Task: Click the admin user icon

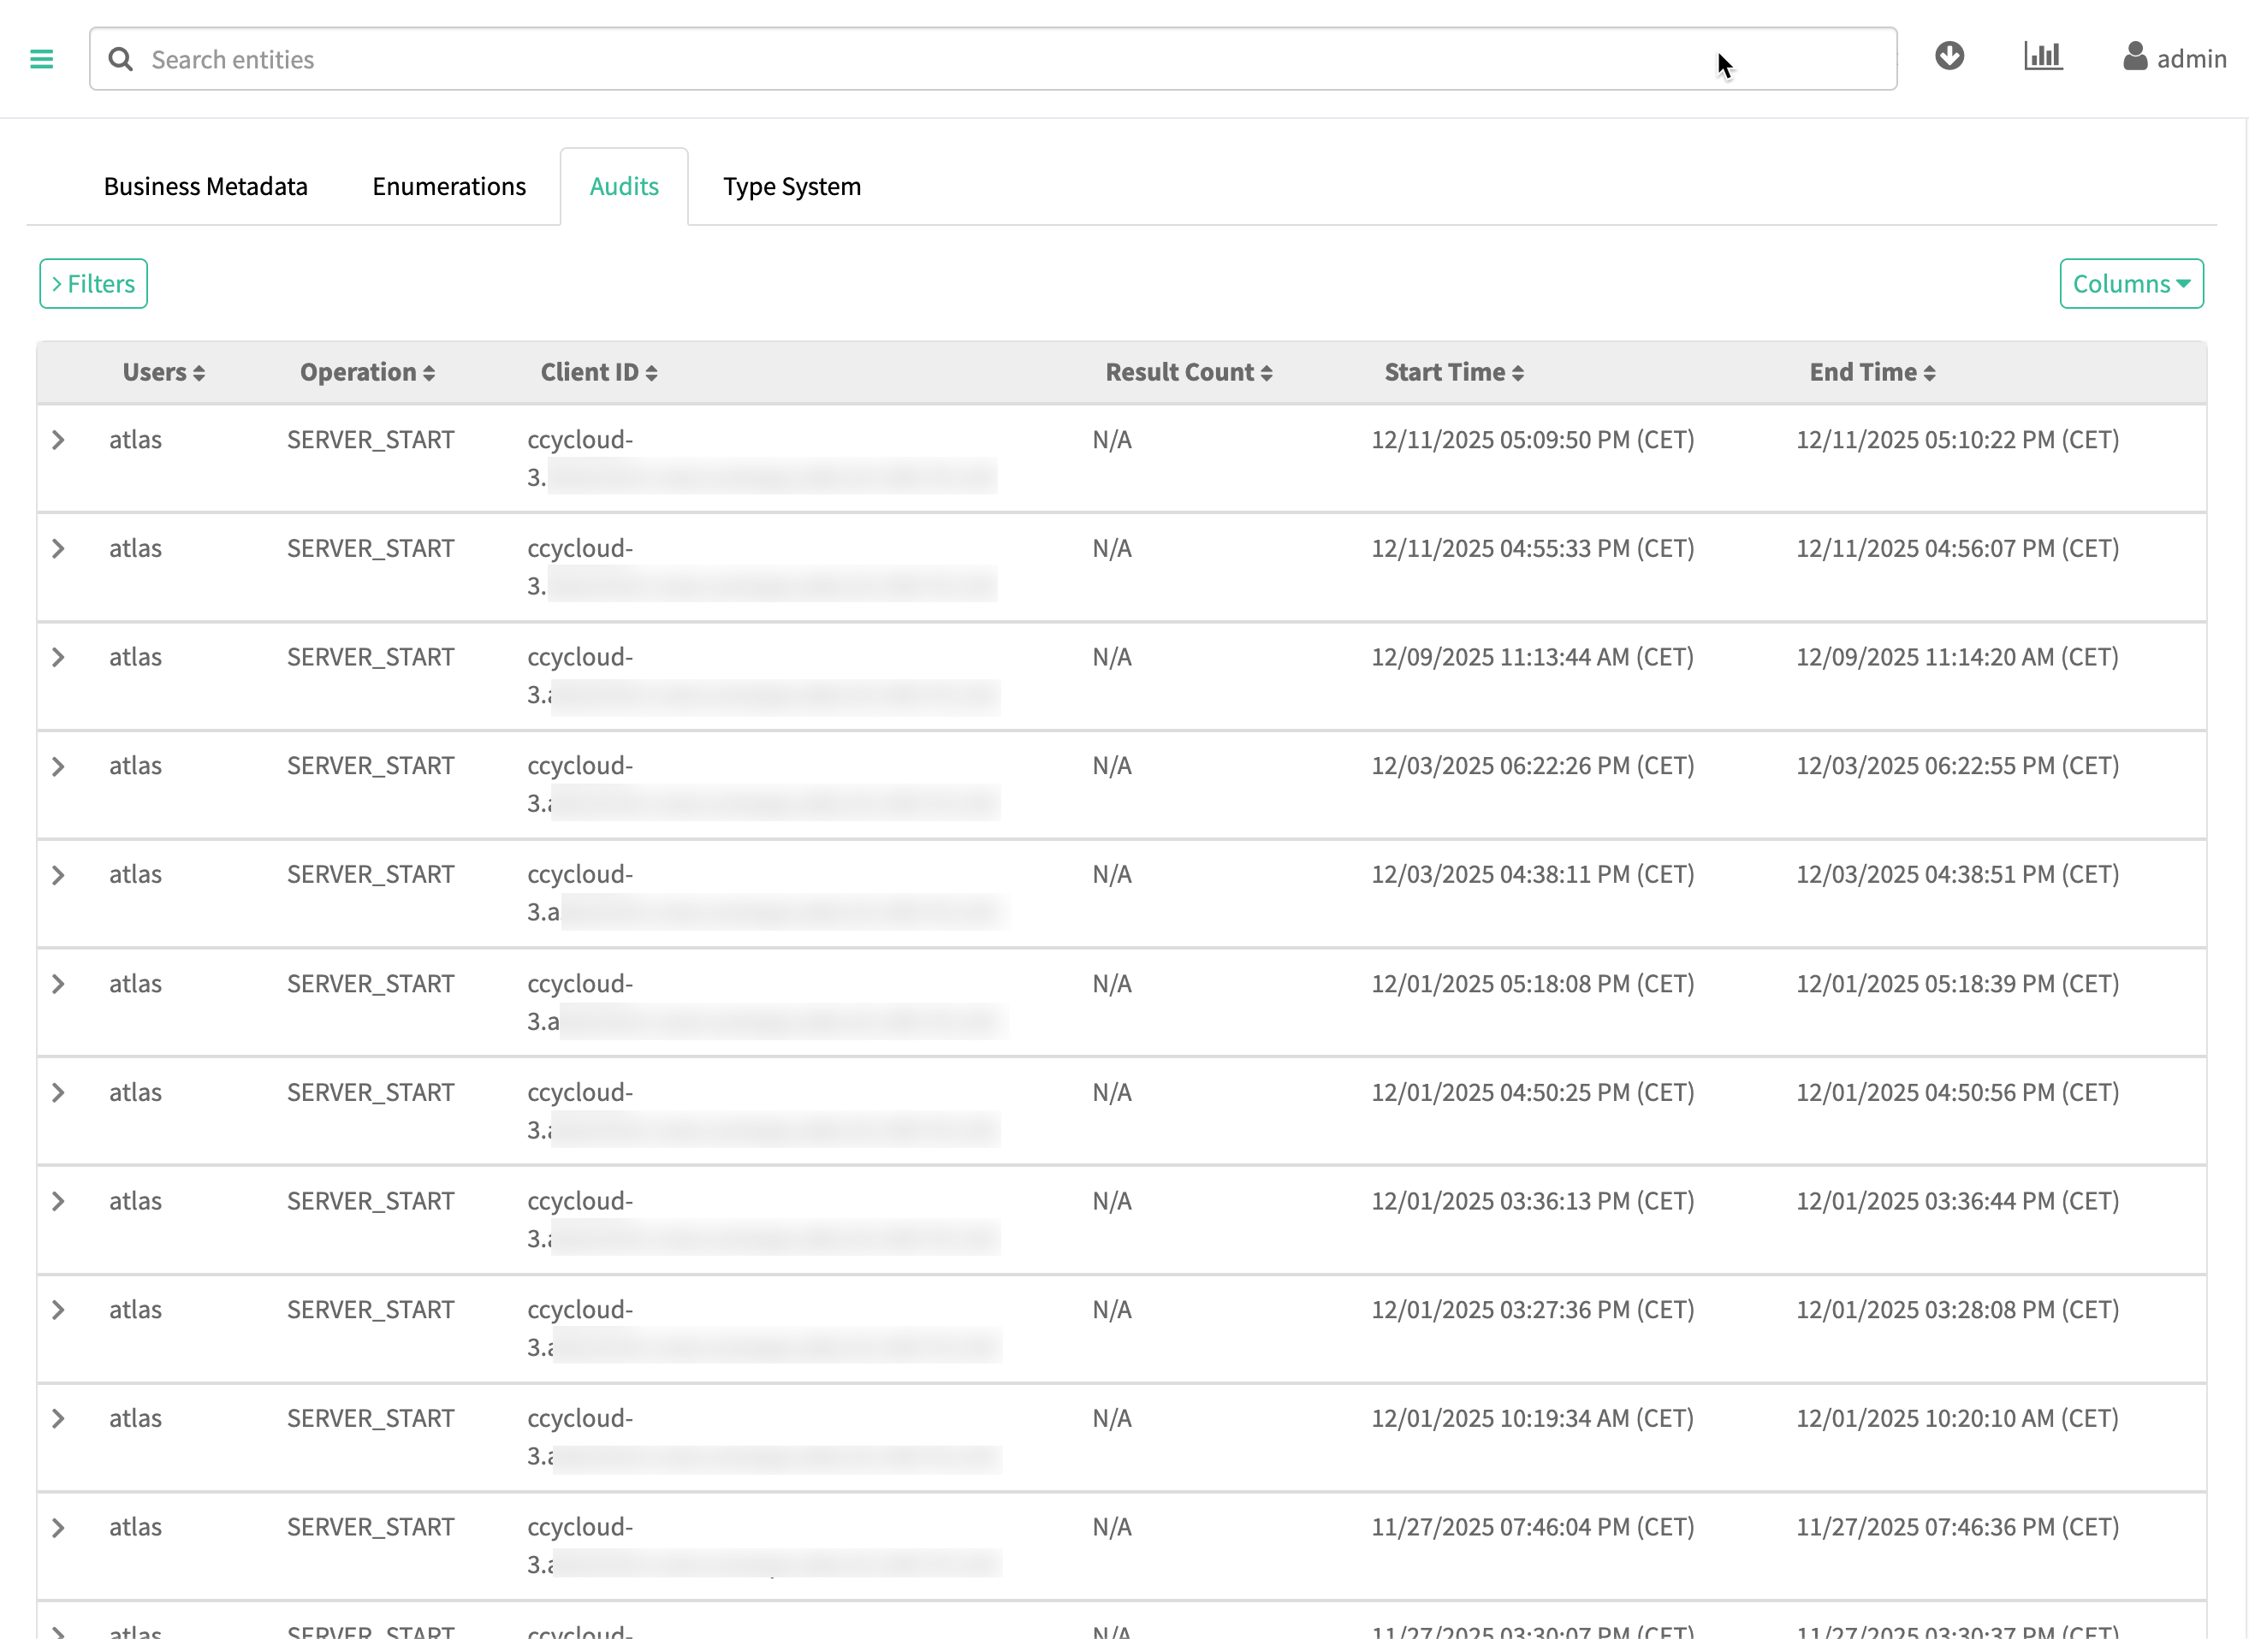Action: click(2135, 56)
